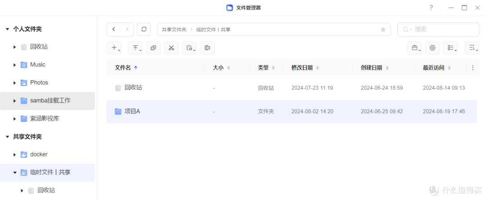
Task: Click the Music folder icon in sidebar
Action: tap(23, 65)
